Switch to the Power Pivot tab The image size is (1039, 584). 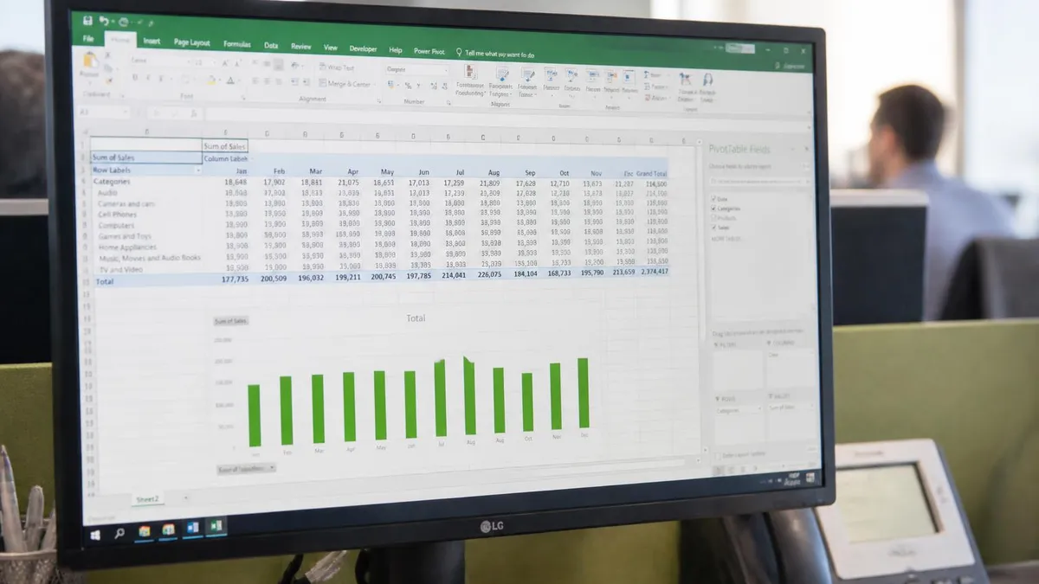tap(429, 51)
